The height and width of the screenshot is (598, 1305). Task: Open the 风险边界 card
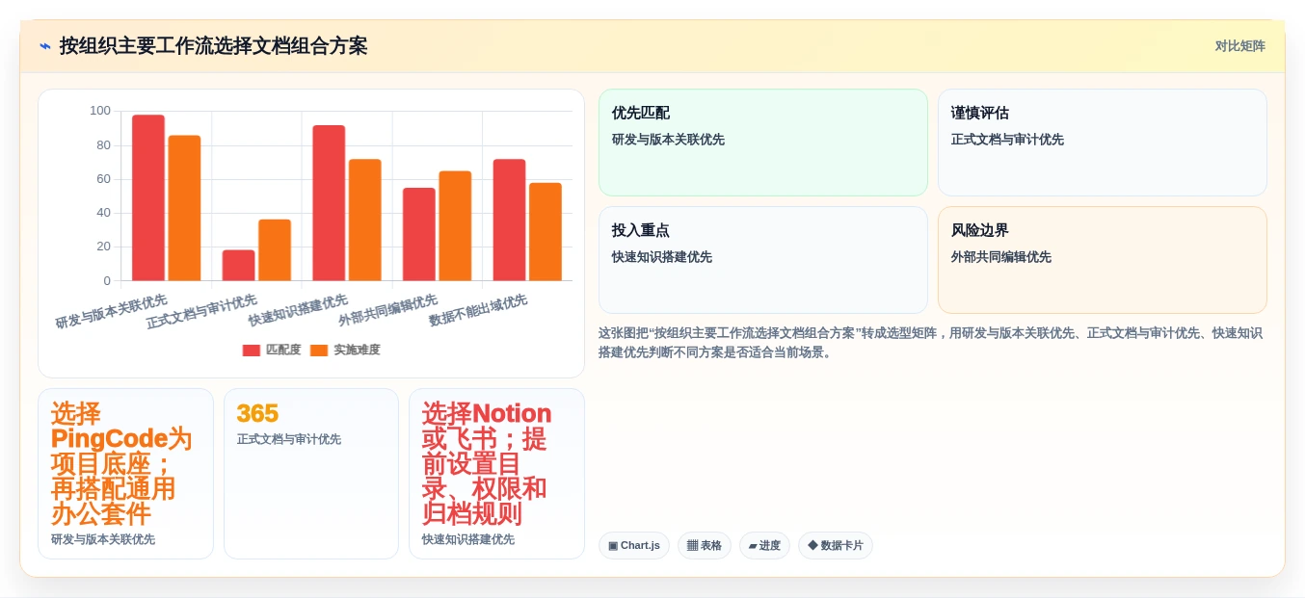[1102, 260]
